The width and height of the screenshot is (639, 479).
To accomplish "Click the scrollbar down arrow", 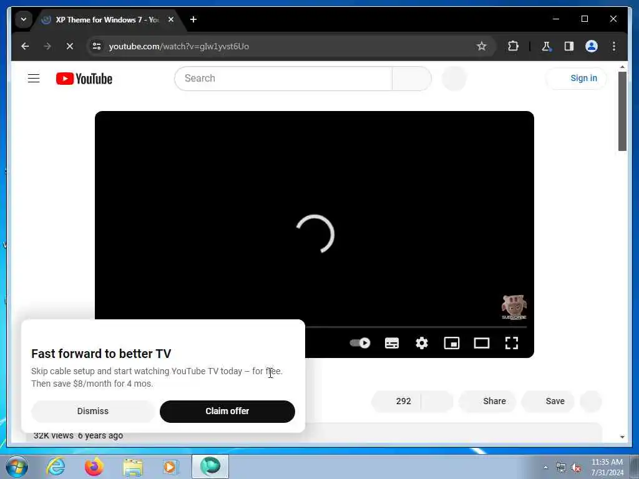I will click(622, 437).
